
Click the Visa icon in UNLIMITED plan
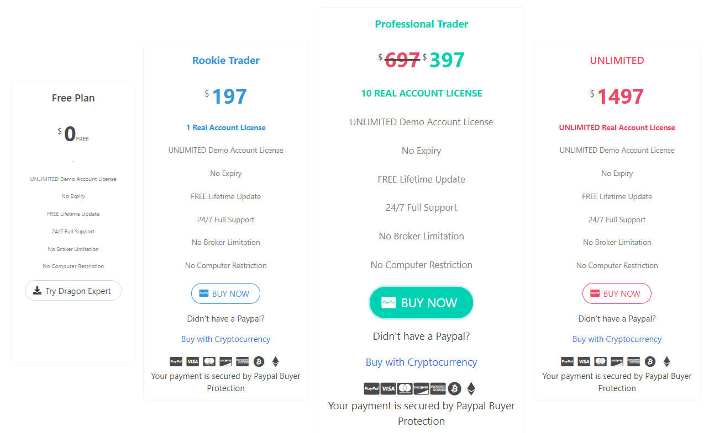[x=584, y=362]
